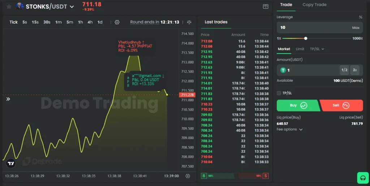Double the amount with 2x button
370x186 pixels.
[x=355, y=70]
